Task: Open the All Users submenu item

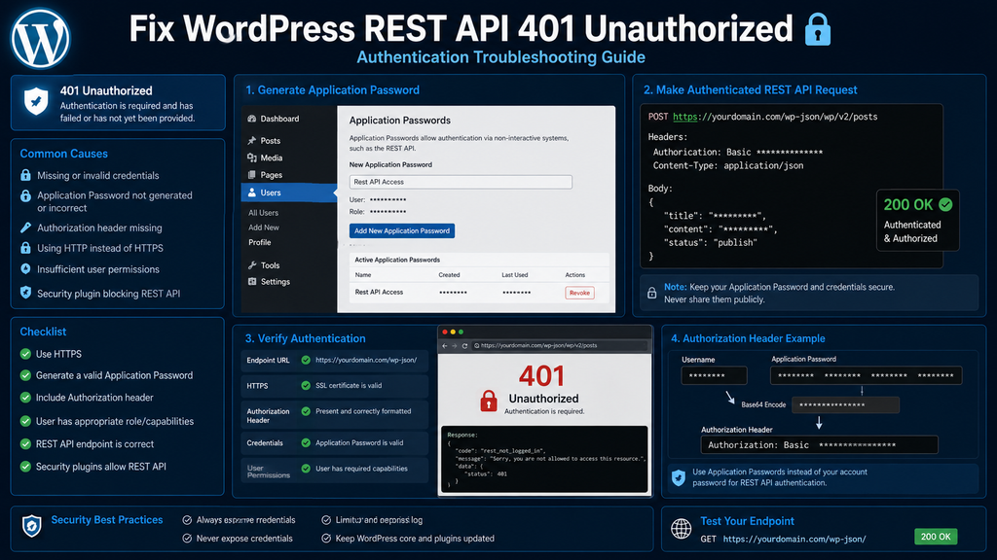Action: point(263,213)
